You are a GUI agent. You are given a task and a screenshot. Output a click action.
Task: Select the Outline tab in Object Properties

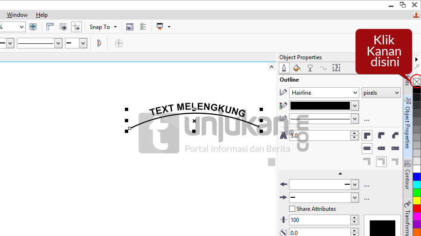click(284, 68)
